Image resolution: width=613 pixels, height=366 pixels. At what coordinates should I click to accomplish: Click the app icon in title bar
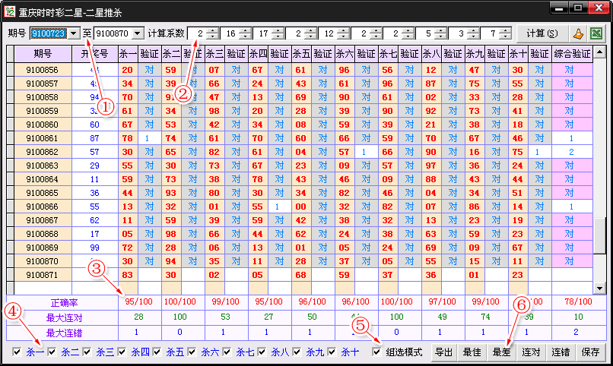9,11
